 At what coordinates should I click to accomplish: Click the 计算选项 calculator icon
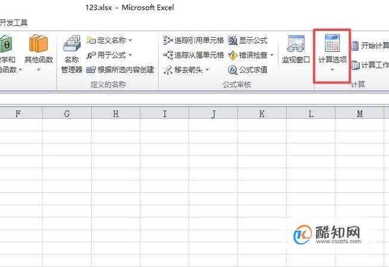coord(332,43)
